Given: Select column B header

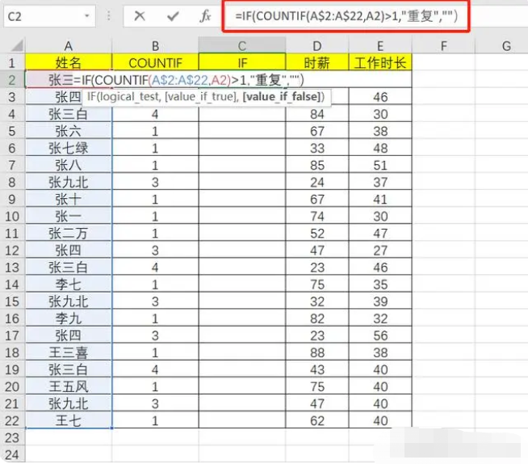Looking at the screenshot, I should pyautogui.click(x=155, y=46).
